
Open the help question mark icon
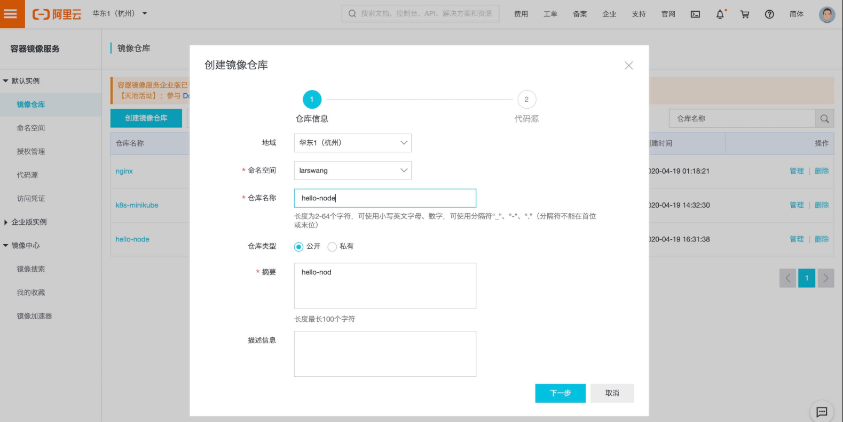click(769, 14)
